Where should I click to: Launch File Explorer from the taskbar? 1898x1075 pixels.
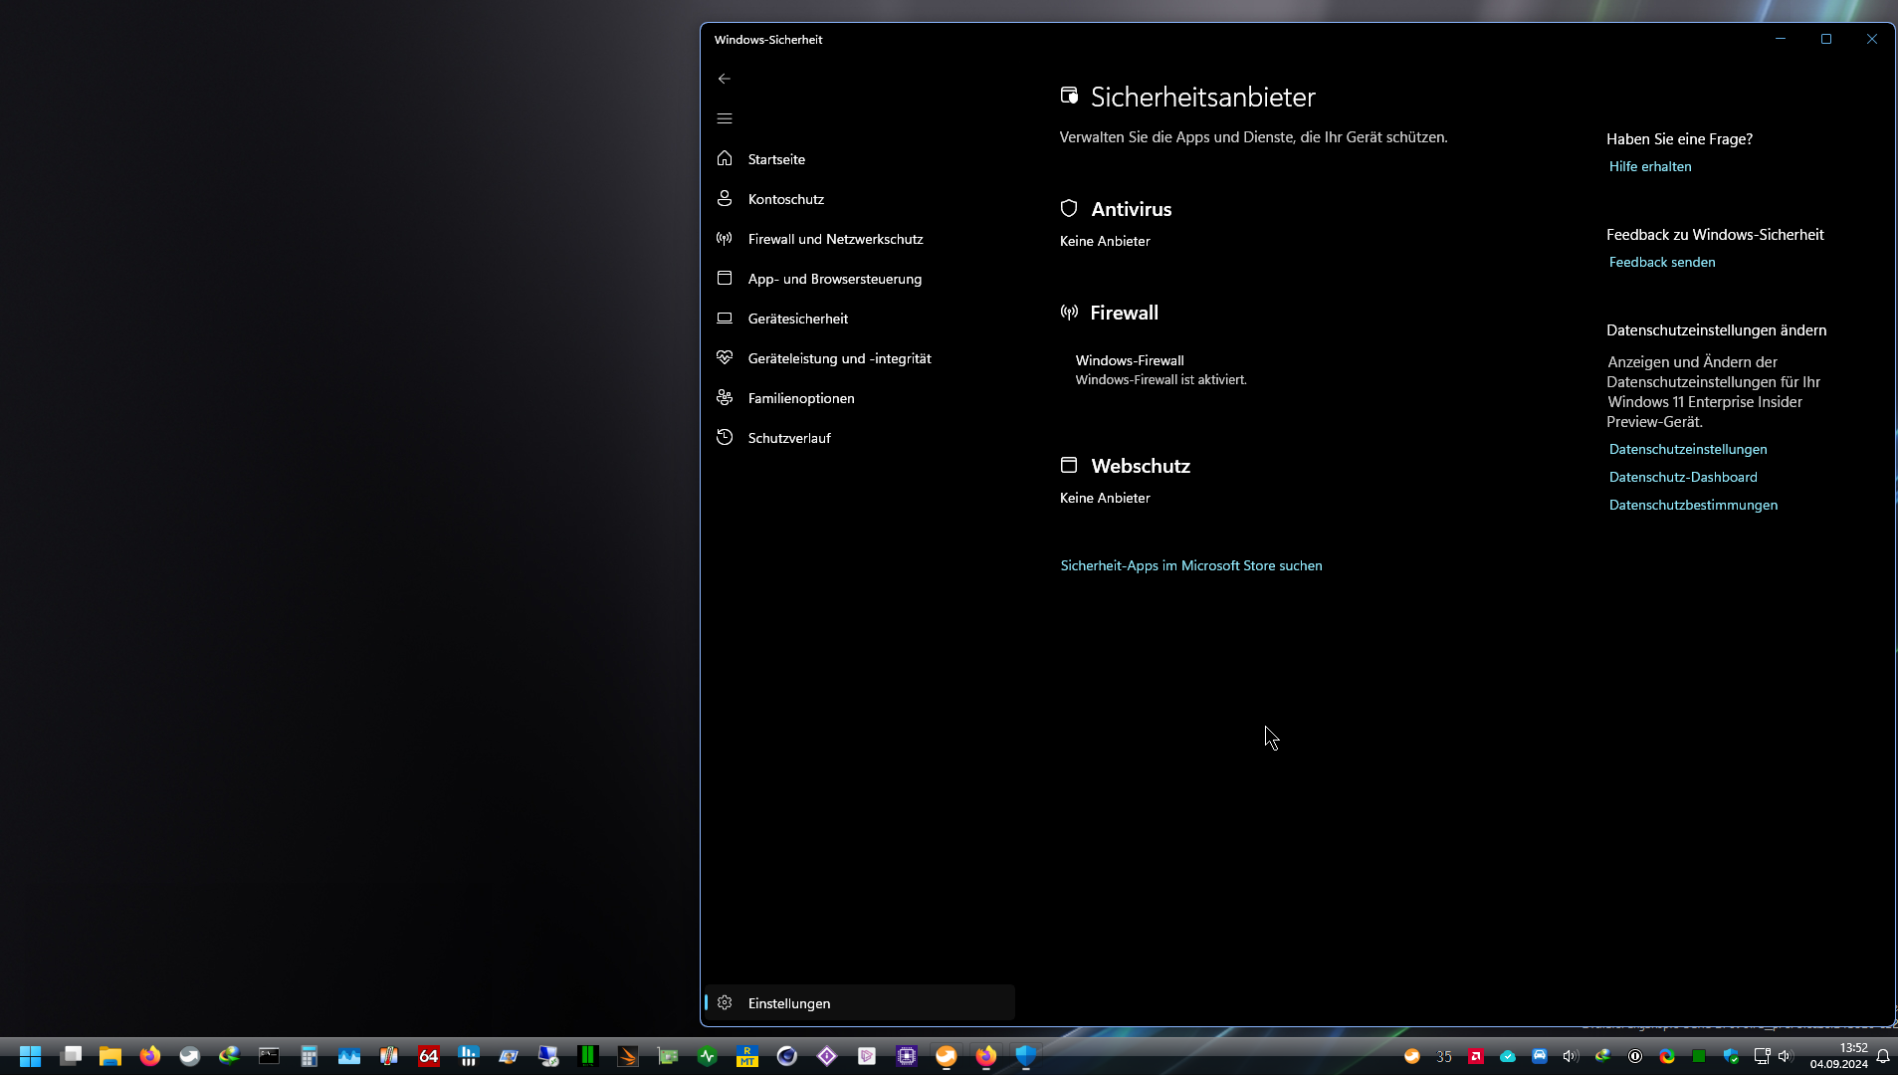pos(110,1056)
